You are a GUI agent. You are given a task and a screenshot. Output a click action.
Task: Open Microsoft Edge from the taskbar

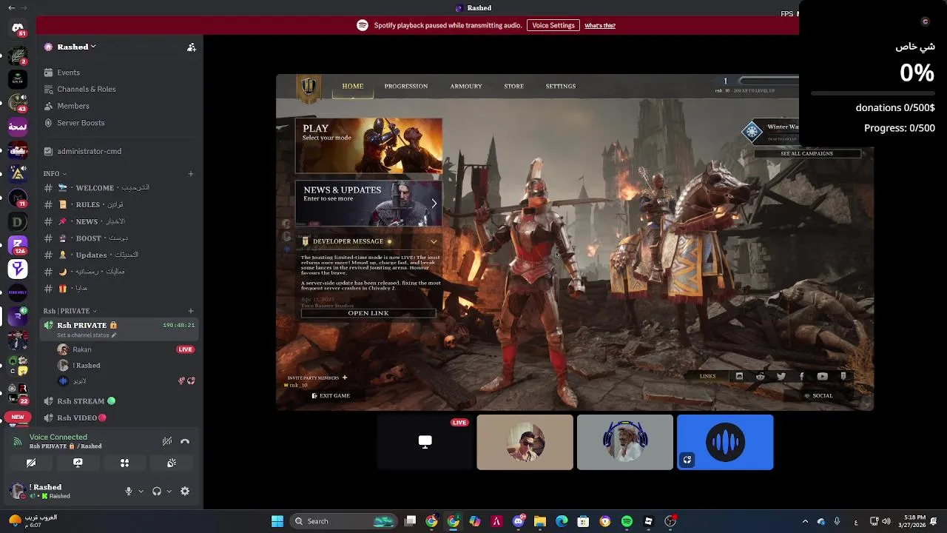562,521
